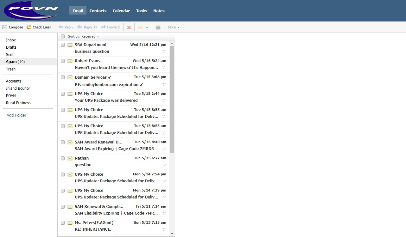
Task: Click the Reply icon in the toolbar
Action: coord(62,27)
